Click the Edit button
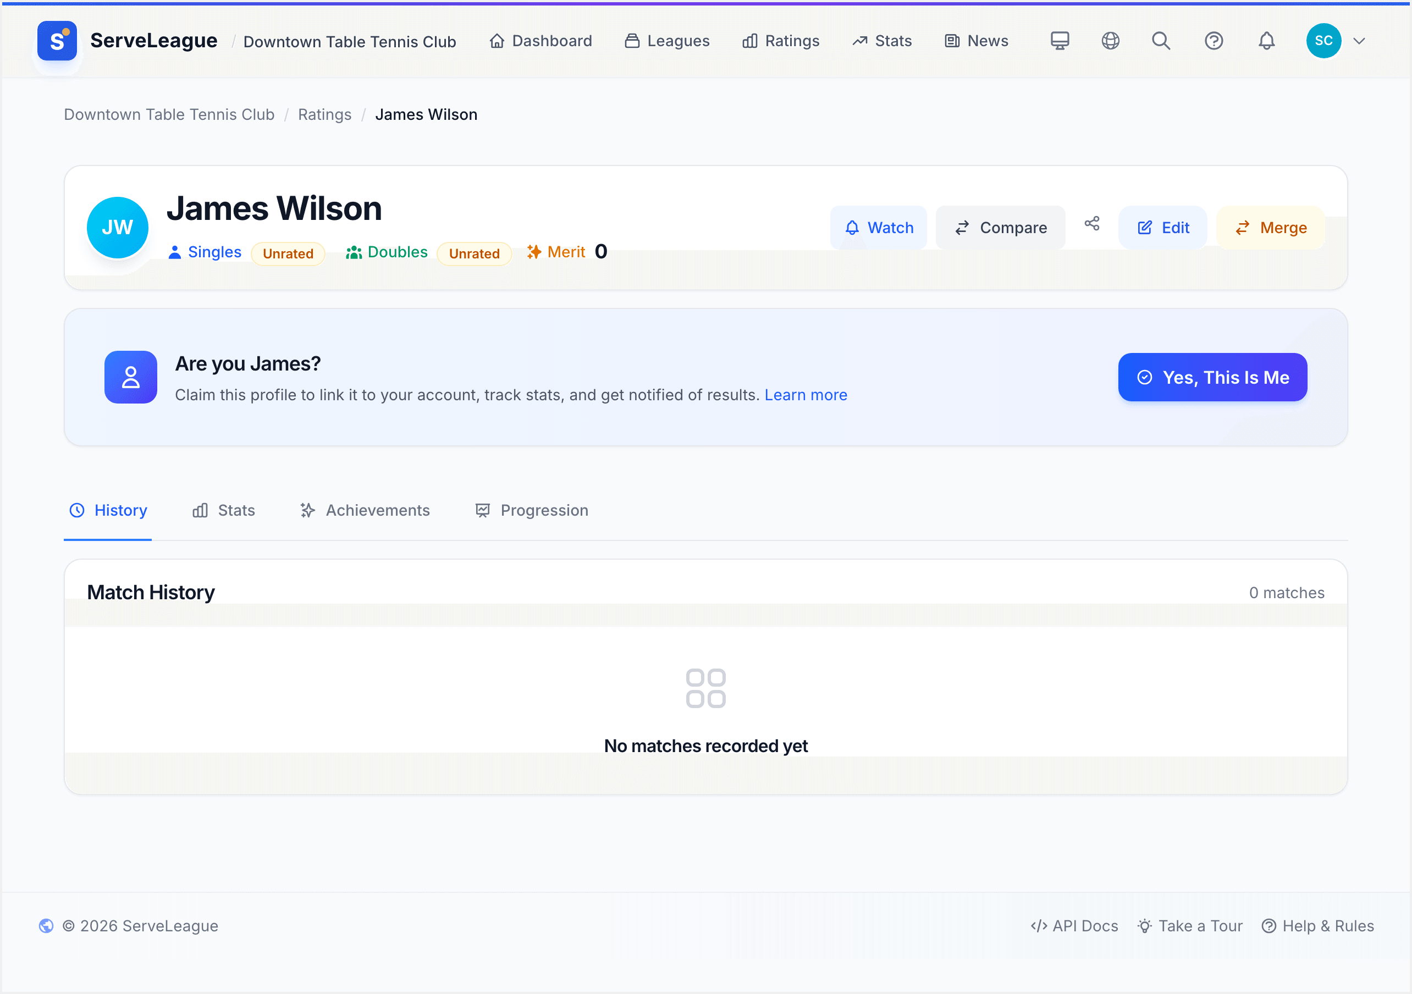 point(1162,228)
